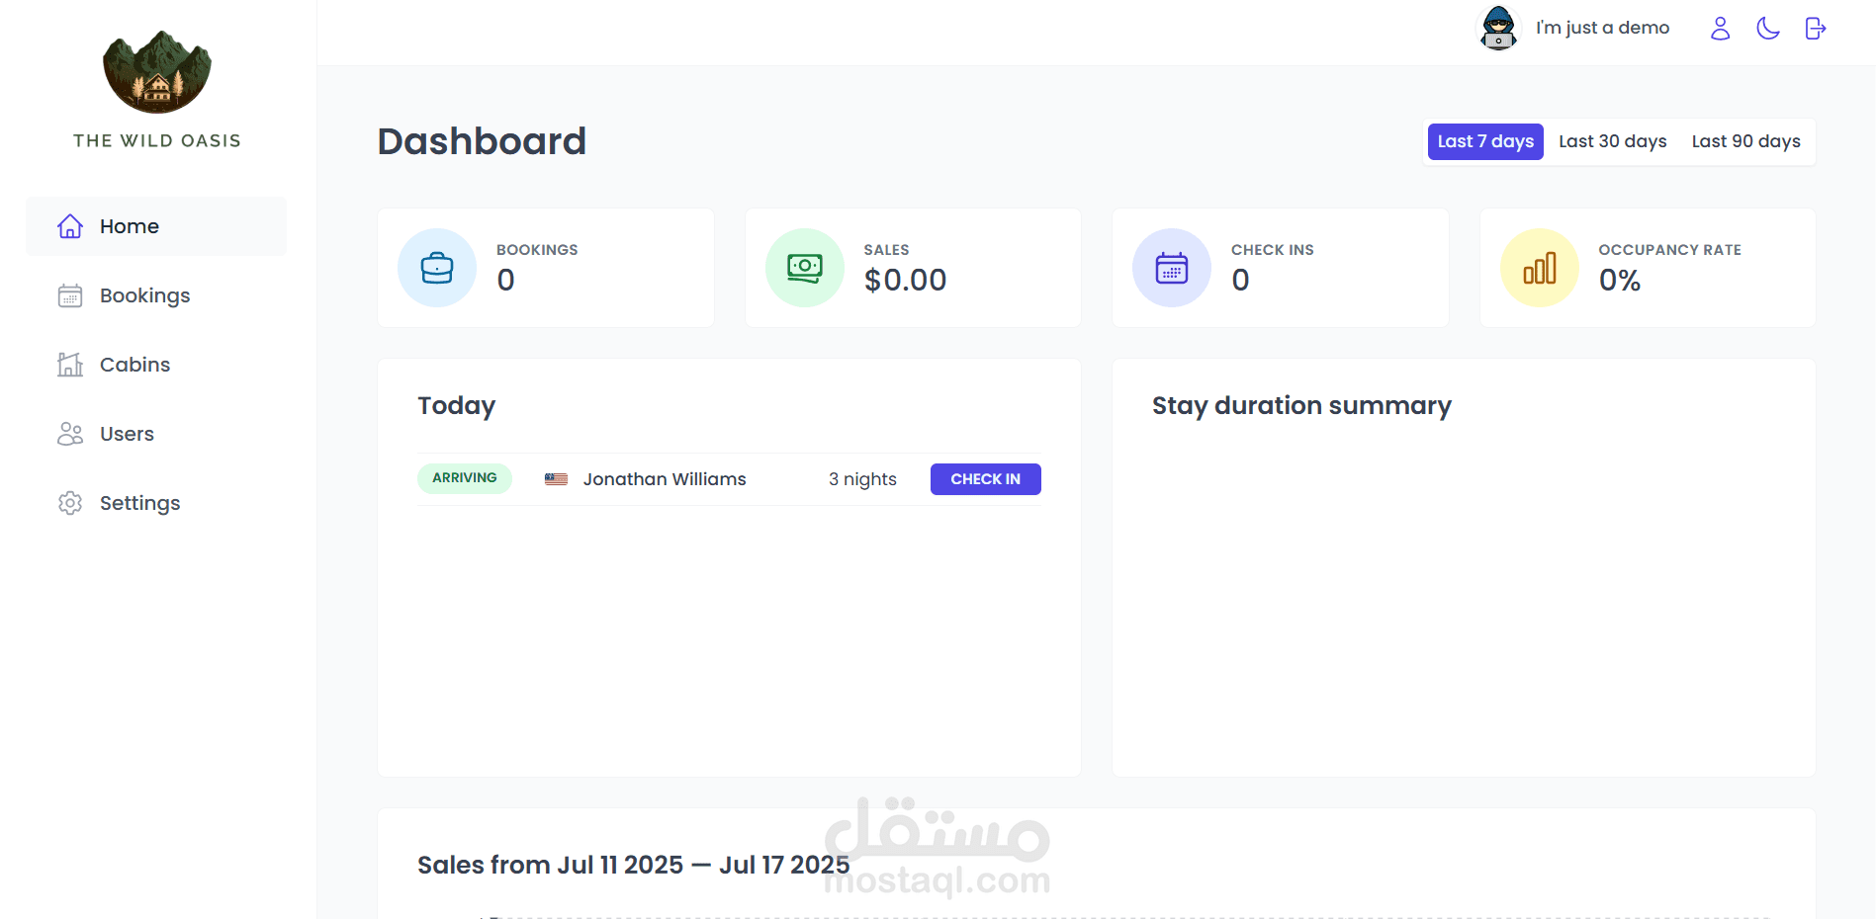Image resolution: width=1876 pixels, height=919 pixels.
Task: Click the bookings briefcase stat icon
Action: click(x=437, y=268)
